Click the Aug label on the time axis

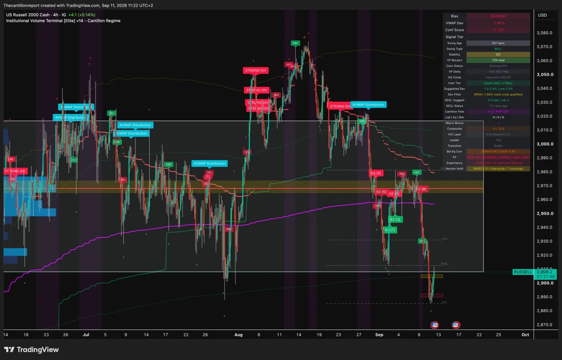coord(238,335)
